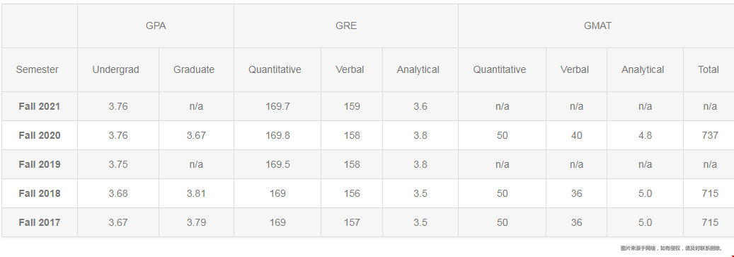Viewport: 734px width, 257px height.
Task: Select the Graduate column header
Action: [x=194, y=70]
